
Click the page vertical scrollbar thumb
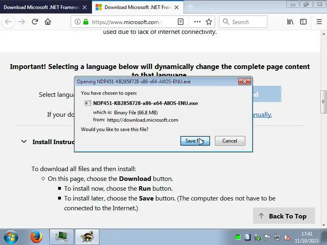pyautogui.click(x=323, y=102)
